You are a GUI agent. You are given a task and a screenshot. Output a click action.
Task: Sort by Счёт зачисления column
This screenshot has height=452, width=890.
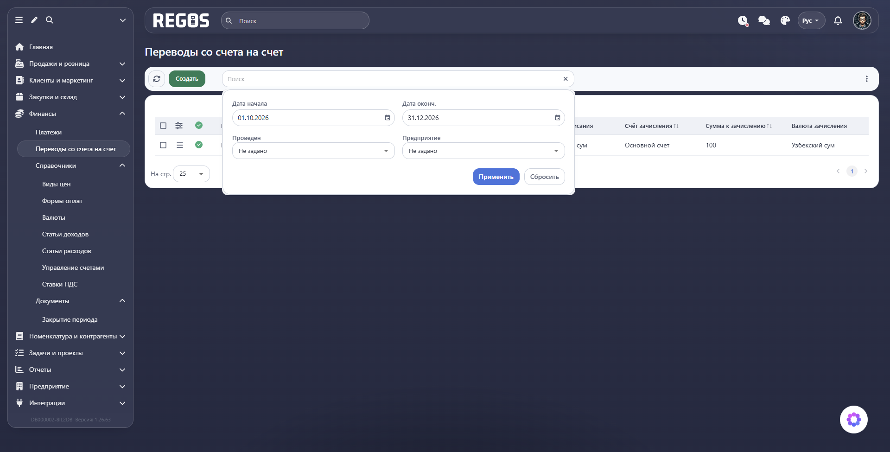651,126
